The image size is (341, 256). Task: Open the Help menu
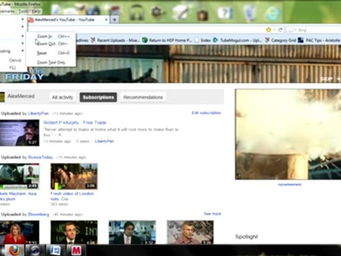point(36,11)
